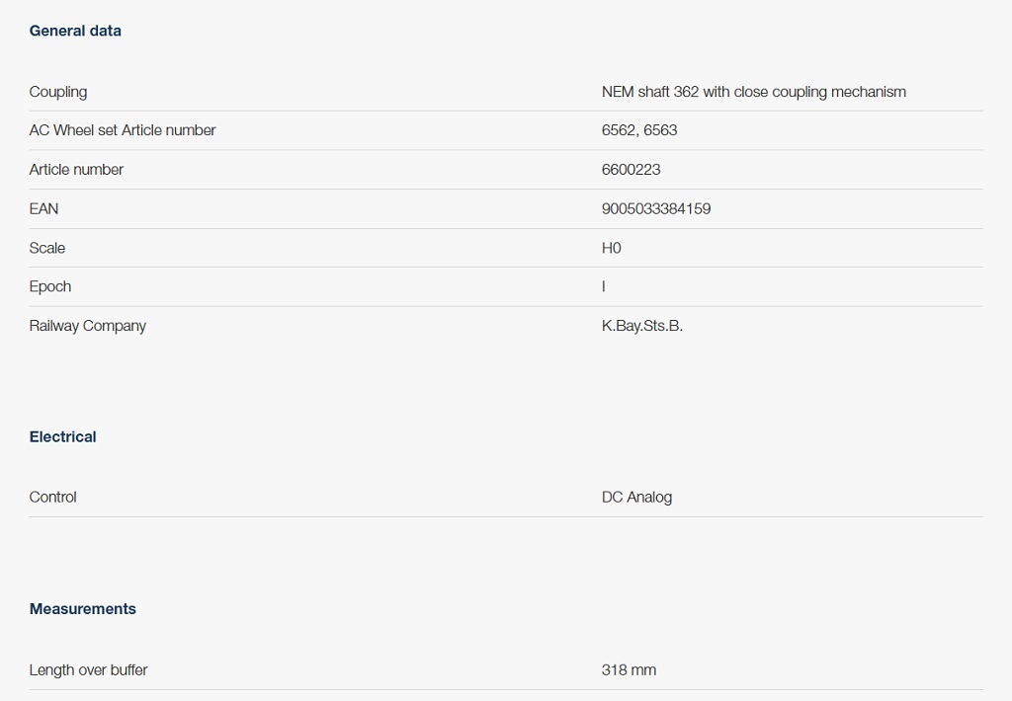Click the H0 scale value

tap(611, 248)
